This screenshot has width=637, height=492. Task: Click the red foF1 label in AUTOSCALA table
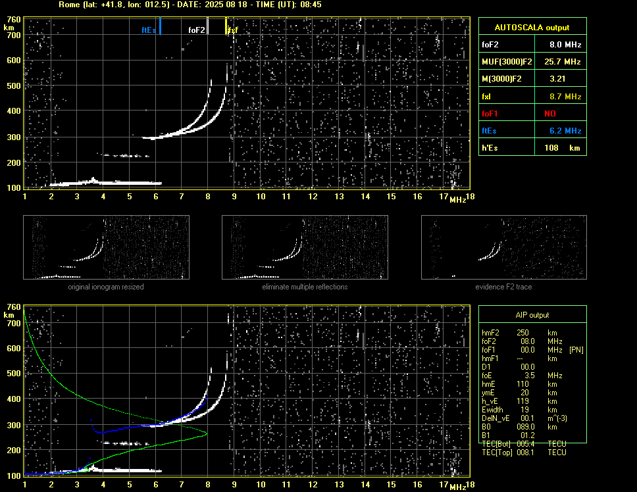tap(490, 114)
